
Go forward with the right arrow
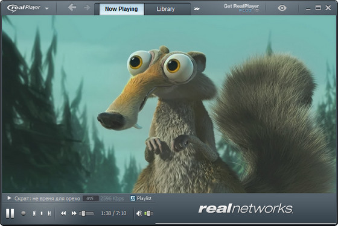[x=87, y=8]
